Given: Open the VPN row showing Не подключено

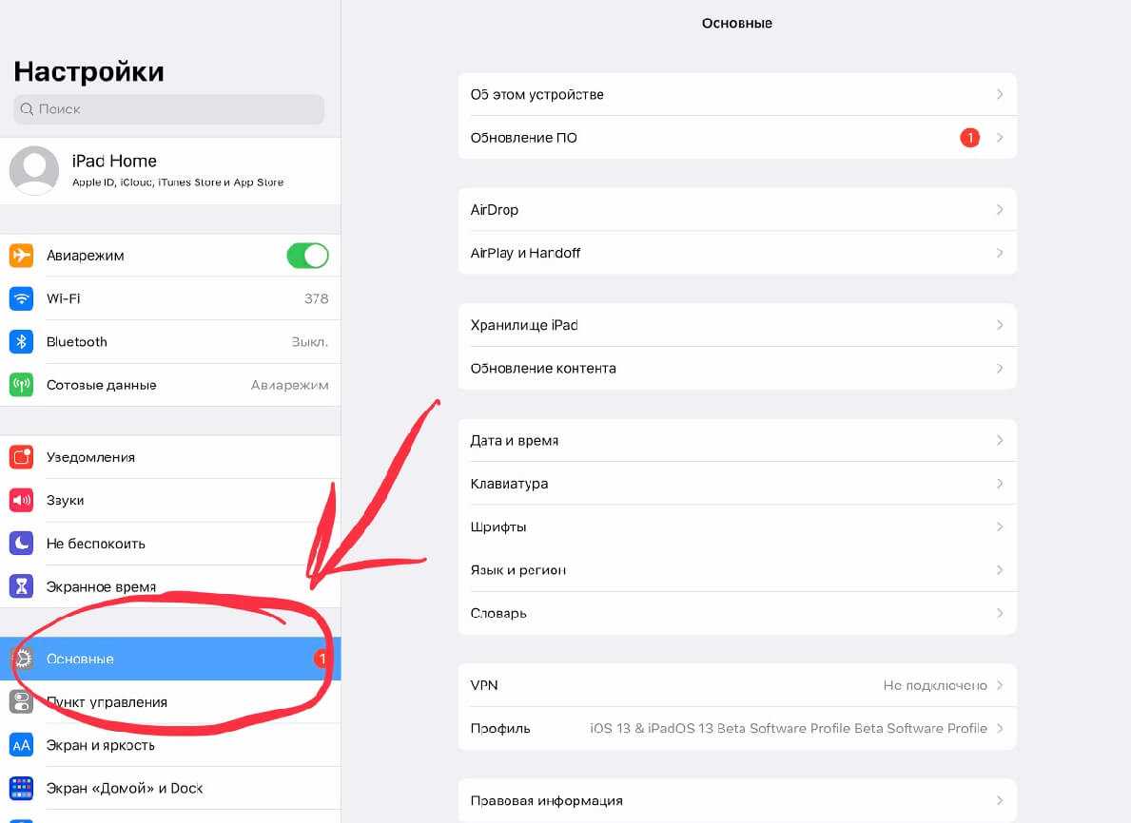Looking at the screenshot, I should [x=737, y=685].
